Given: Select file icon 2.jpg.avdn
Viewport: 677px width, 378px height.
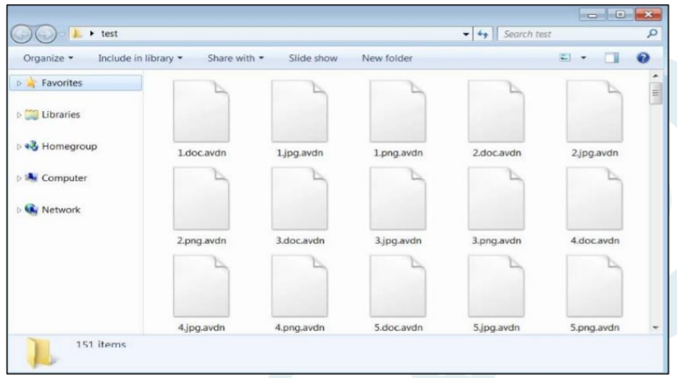Looking at the screenshot, I should (595, 112).
